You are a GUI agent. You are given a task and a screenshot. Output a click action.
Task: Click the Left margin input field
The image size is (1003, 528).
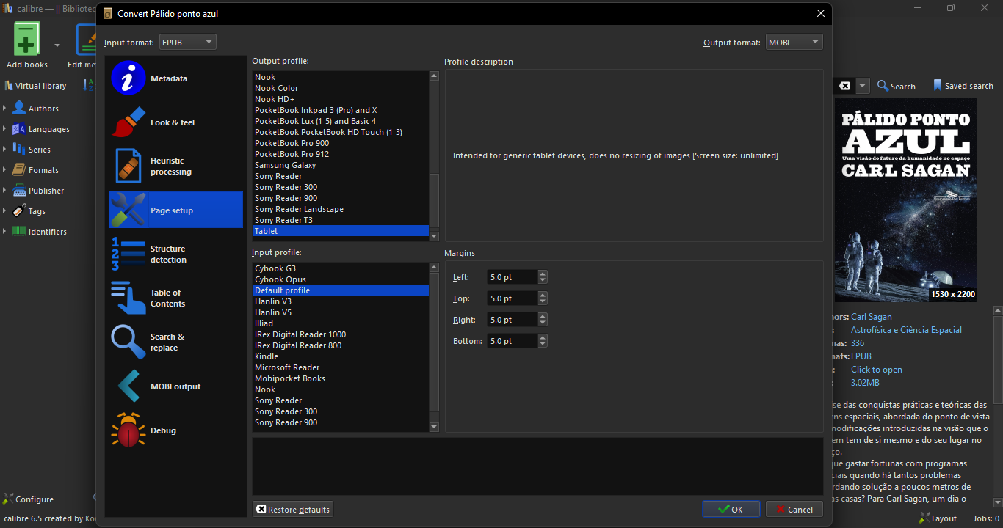513,277
